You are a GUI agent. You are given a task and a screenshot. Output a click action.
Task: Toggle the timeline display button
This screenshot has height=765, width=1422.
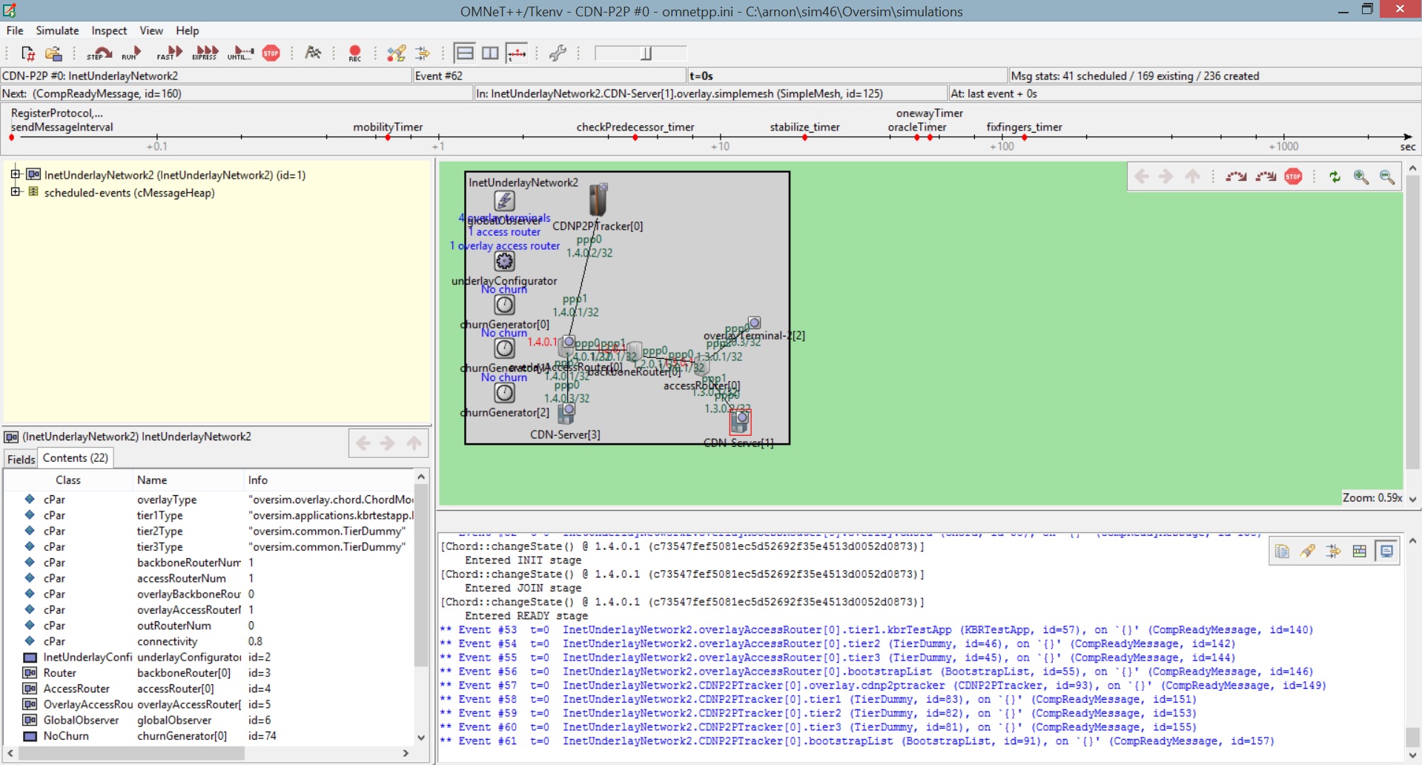click(x=517, y=53)
